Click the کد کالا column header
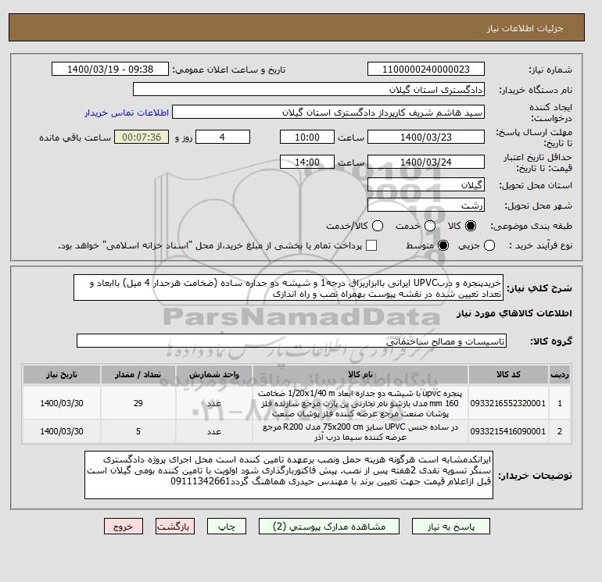Viewport: 602px width, 582px height. [508, 374]
